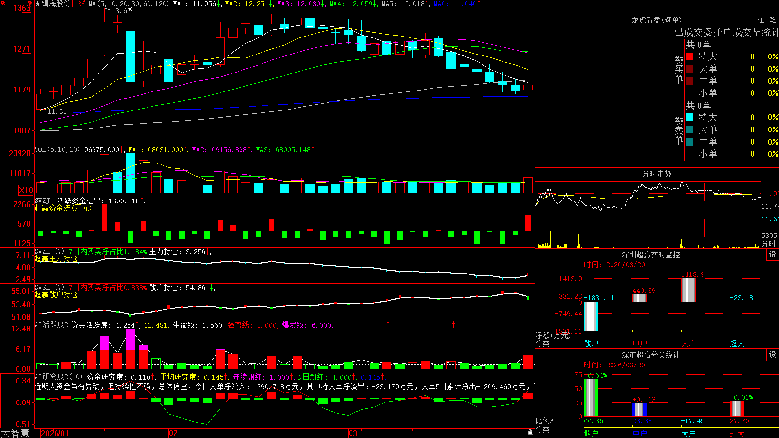Viewport: 779px width, 438px height.
Task: Click the star icon before 镇海股份
Action: (x=37, y=4)
